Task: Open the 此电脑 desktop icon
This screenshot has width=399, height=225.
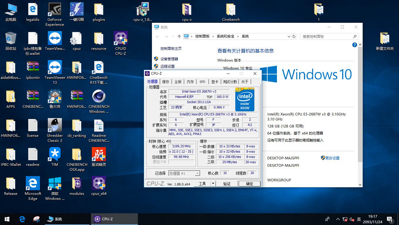Action: 11,12
